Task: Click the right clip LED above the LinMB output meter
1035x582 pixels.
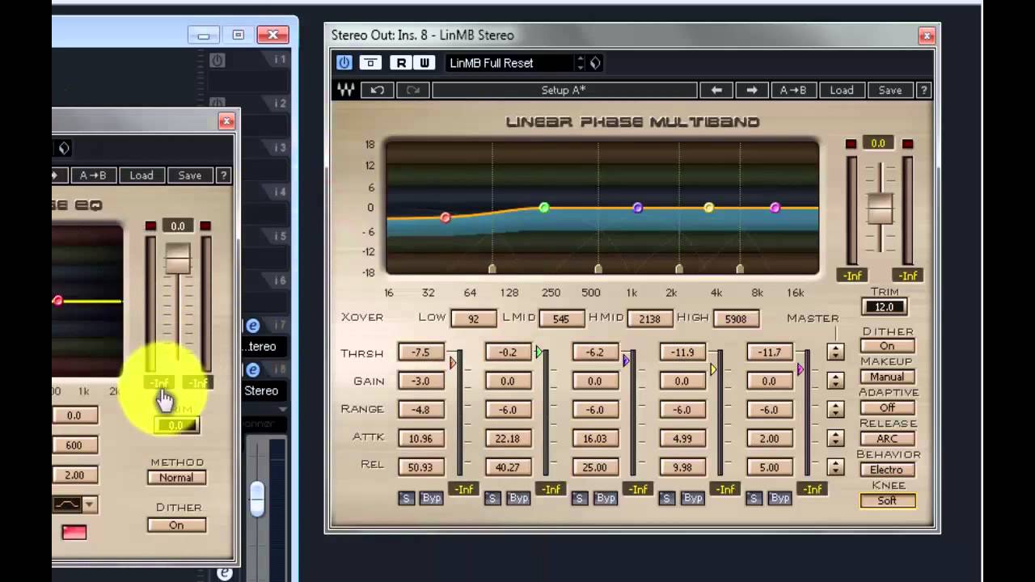Action: [907, 144]
